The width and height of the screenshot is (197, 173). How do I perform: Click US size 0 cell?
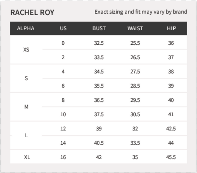click(63, 43)
